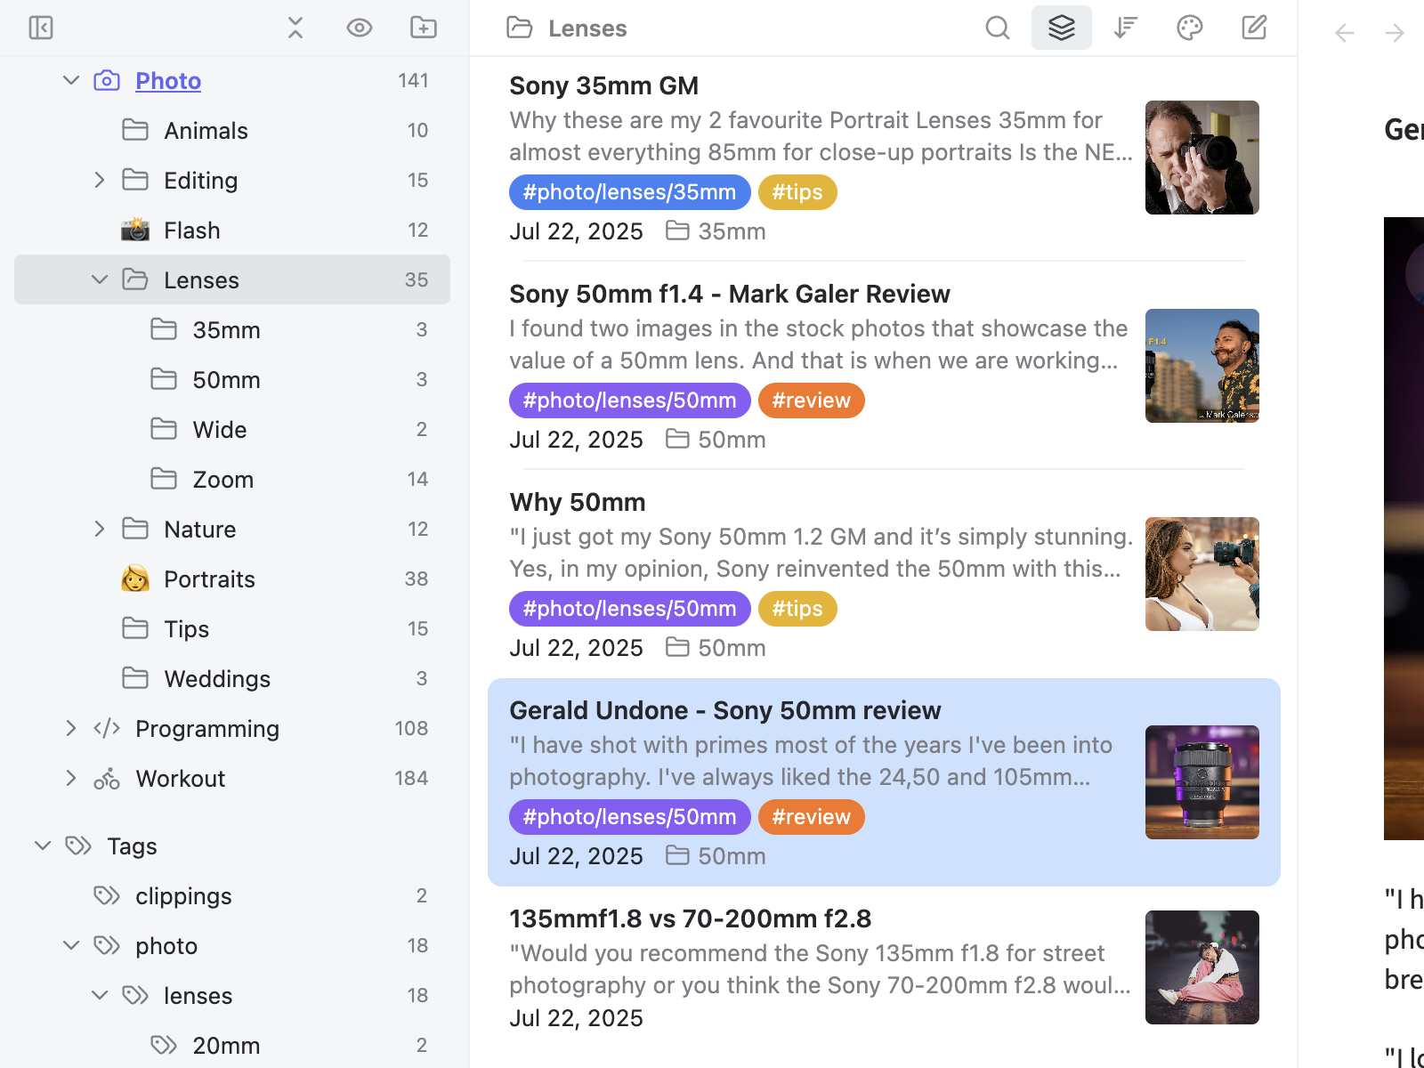
Task: Click the collapse-all arrows icon
Action: coord(295,28)
